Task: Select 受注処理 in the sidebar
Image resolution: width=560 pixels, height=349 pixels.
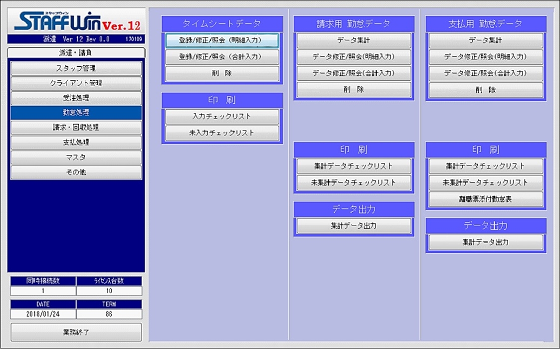Action: (x=76, y=98)
